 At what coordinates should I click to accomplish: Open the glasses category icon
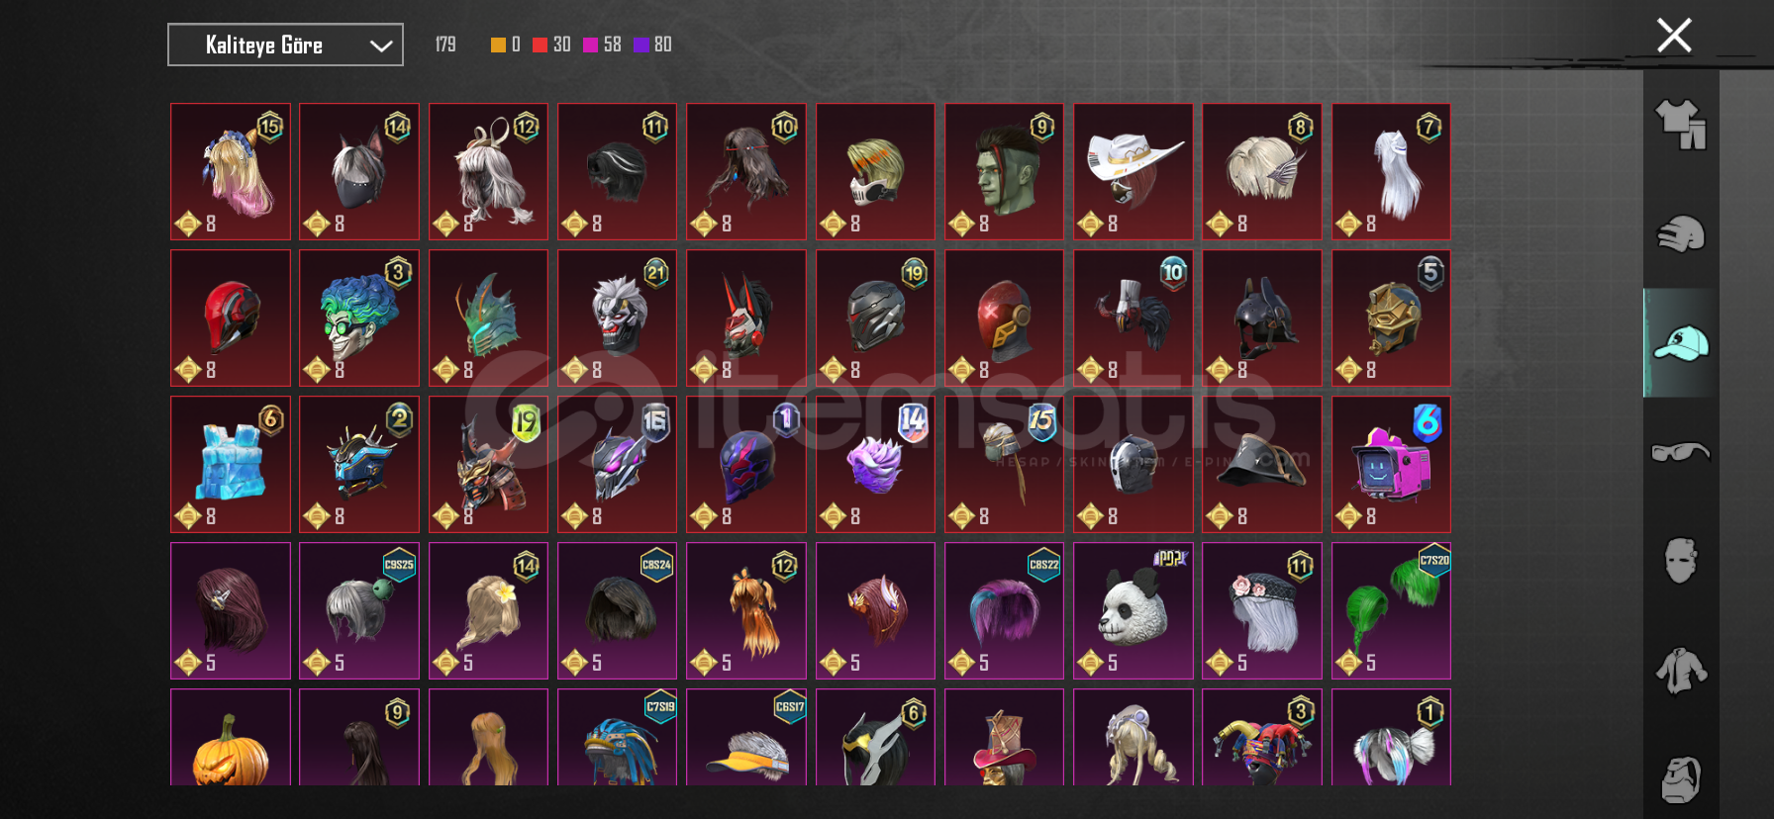coord(1681,452)
